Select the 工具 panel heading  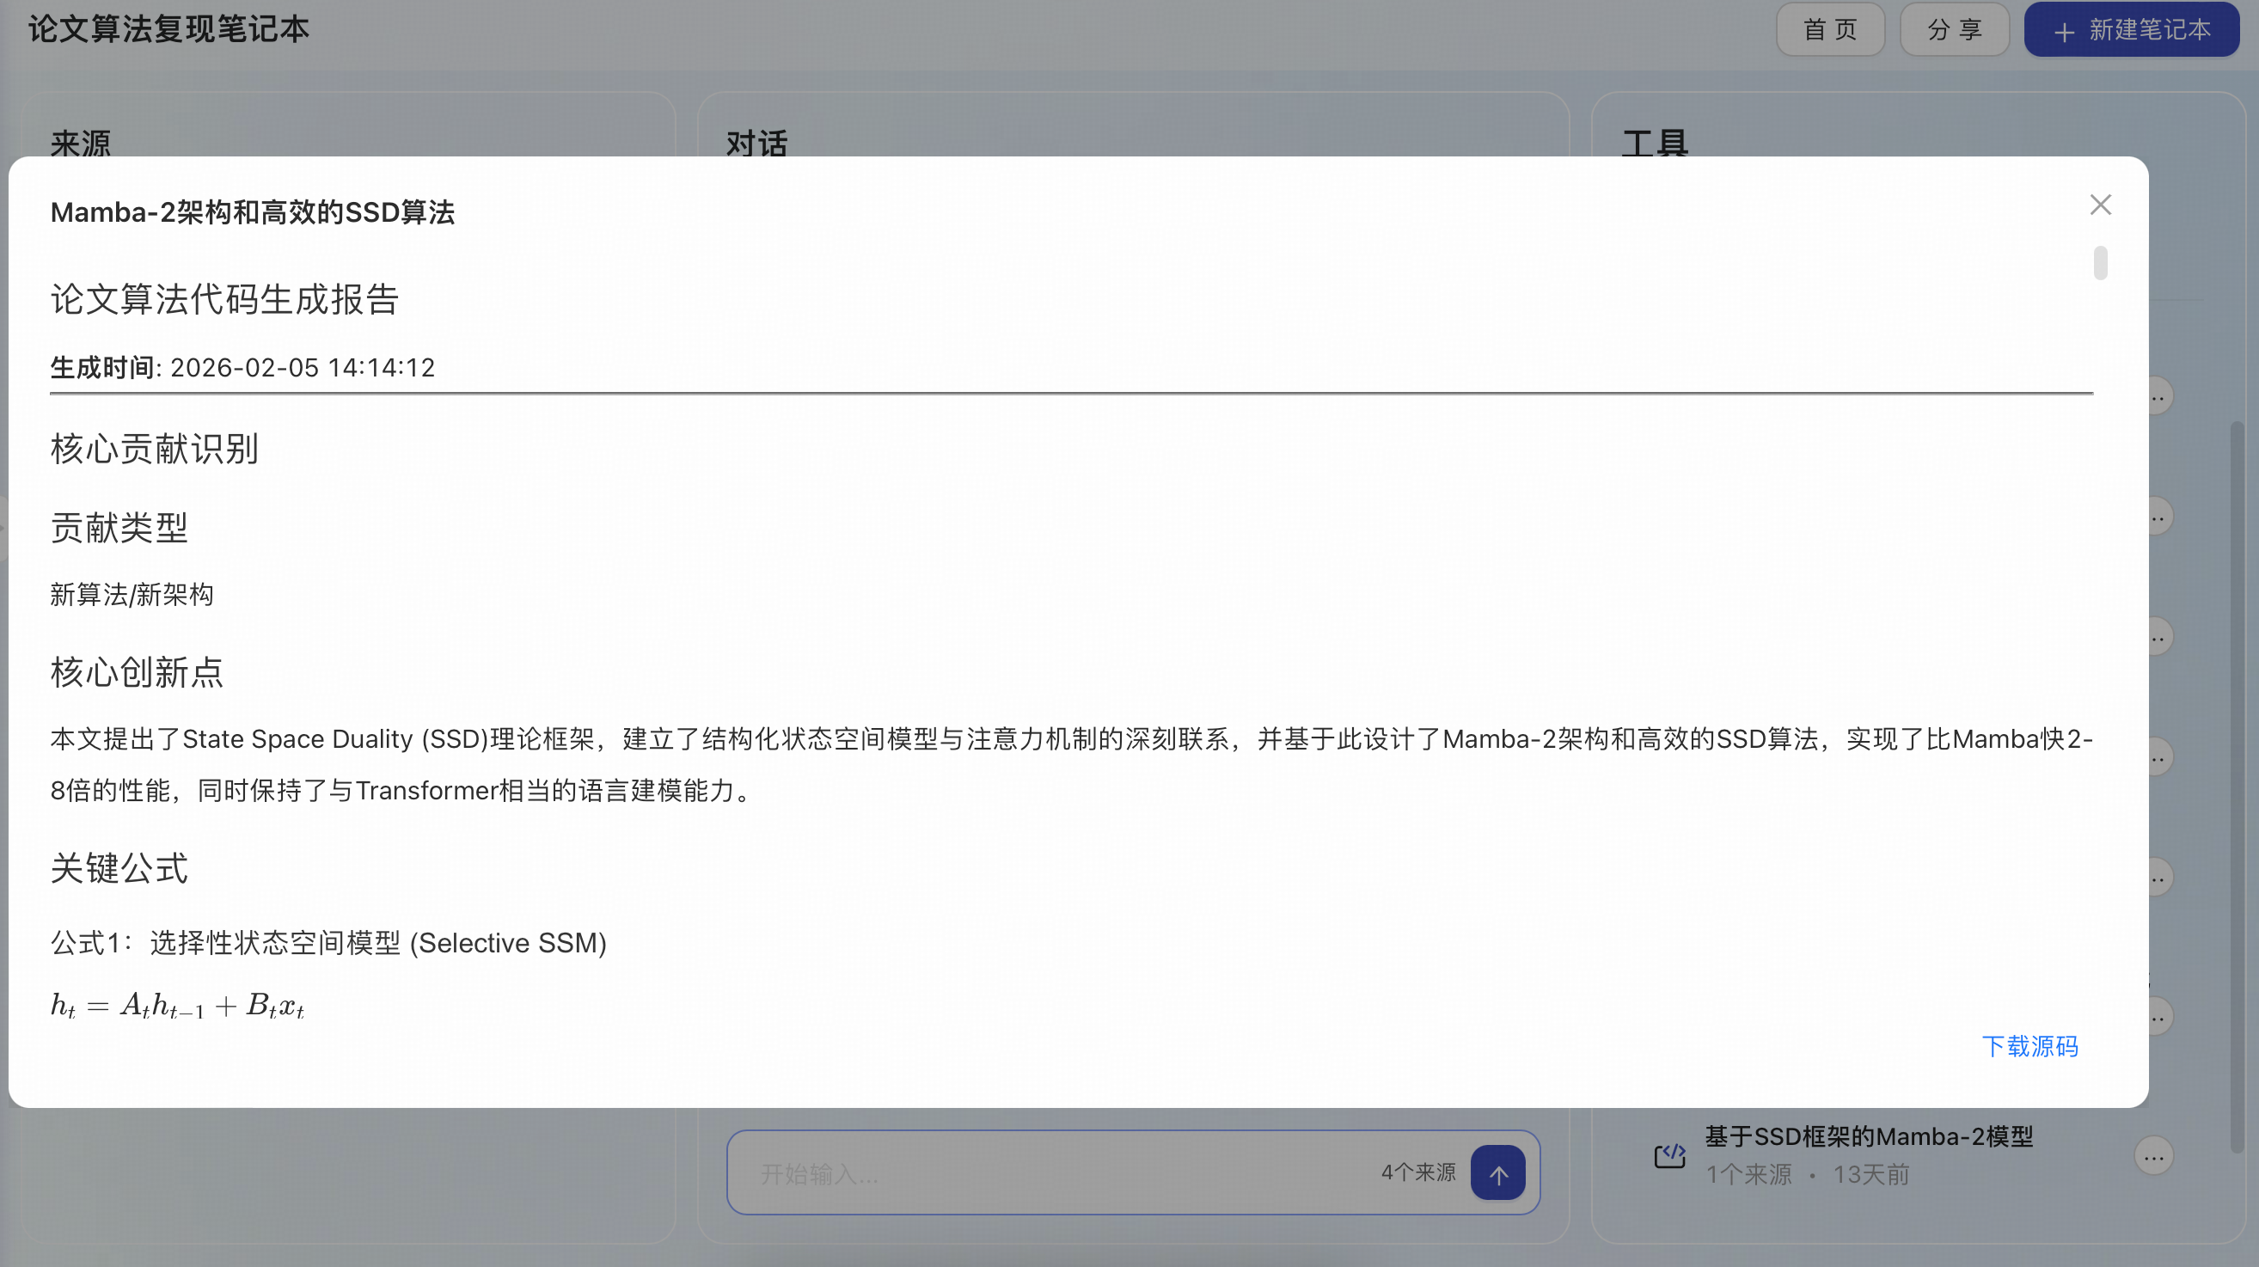(1655, 143)
